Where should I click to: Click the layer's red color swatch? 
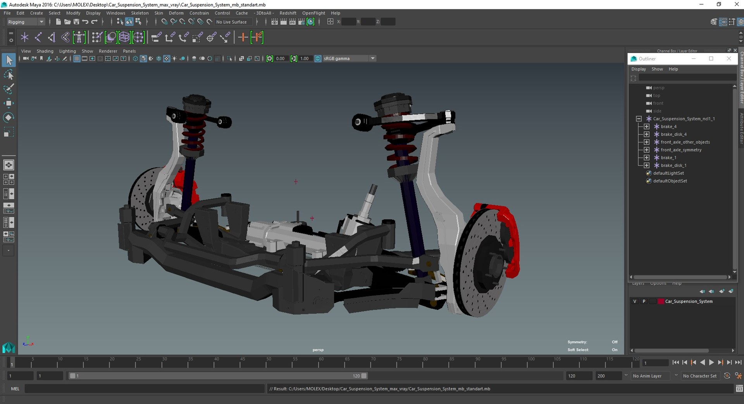click(661, 301)
